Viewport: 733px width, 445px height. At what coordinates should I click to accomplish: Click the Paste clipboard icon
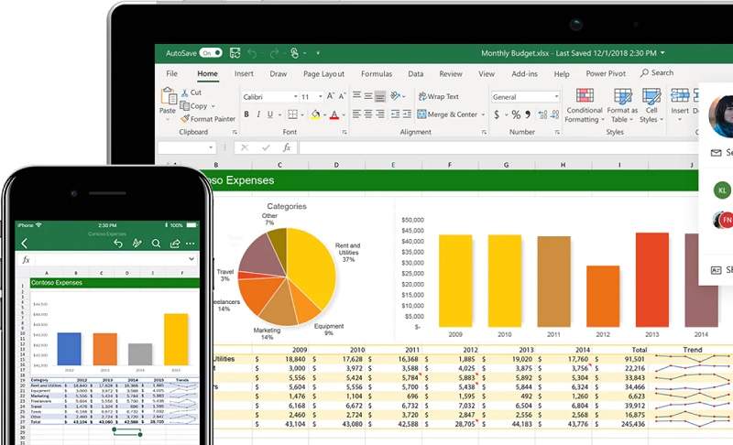(169, 96)
